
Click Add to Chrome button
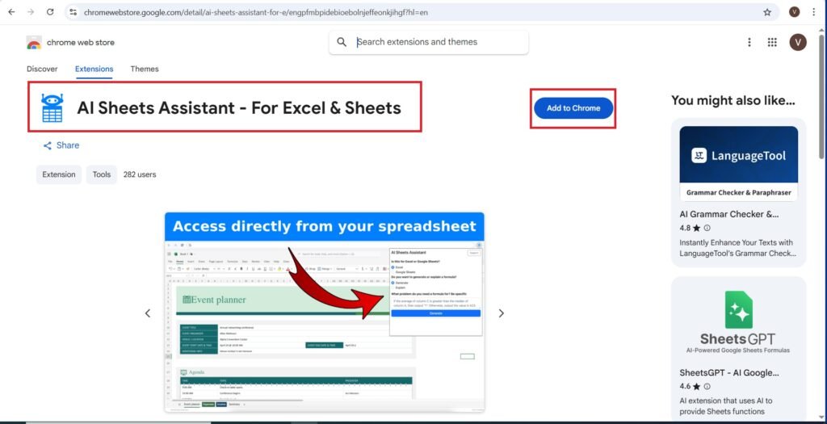(573, 108)
